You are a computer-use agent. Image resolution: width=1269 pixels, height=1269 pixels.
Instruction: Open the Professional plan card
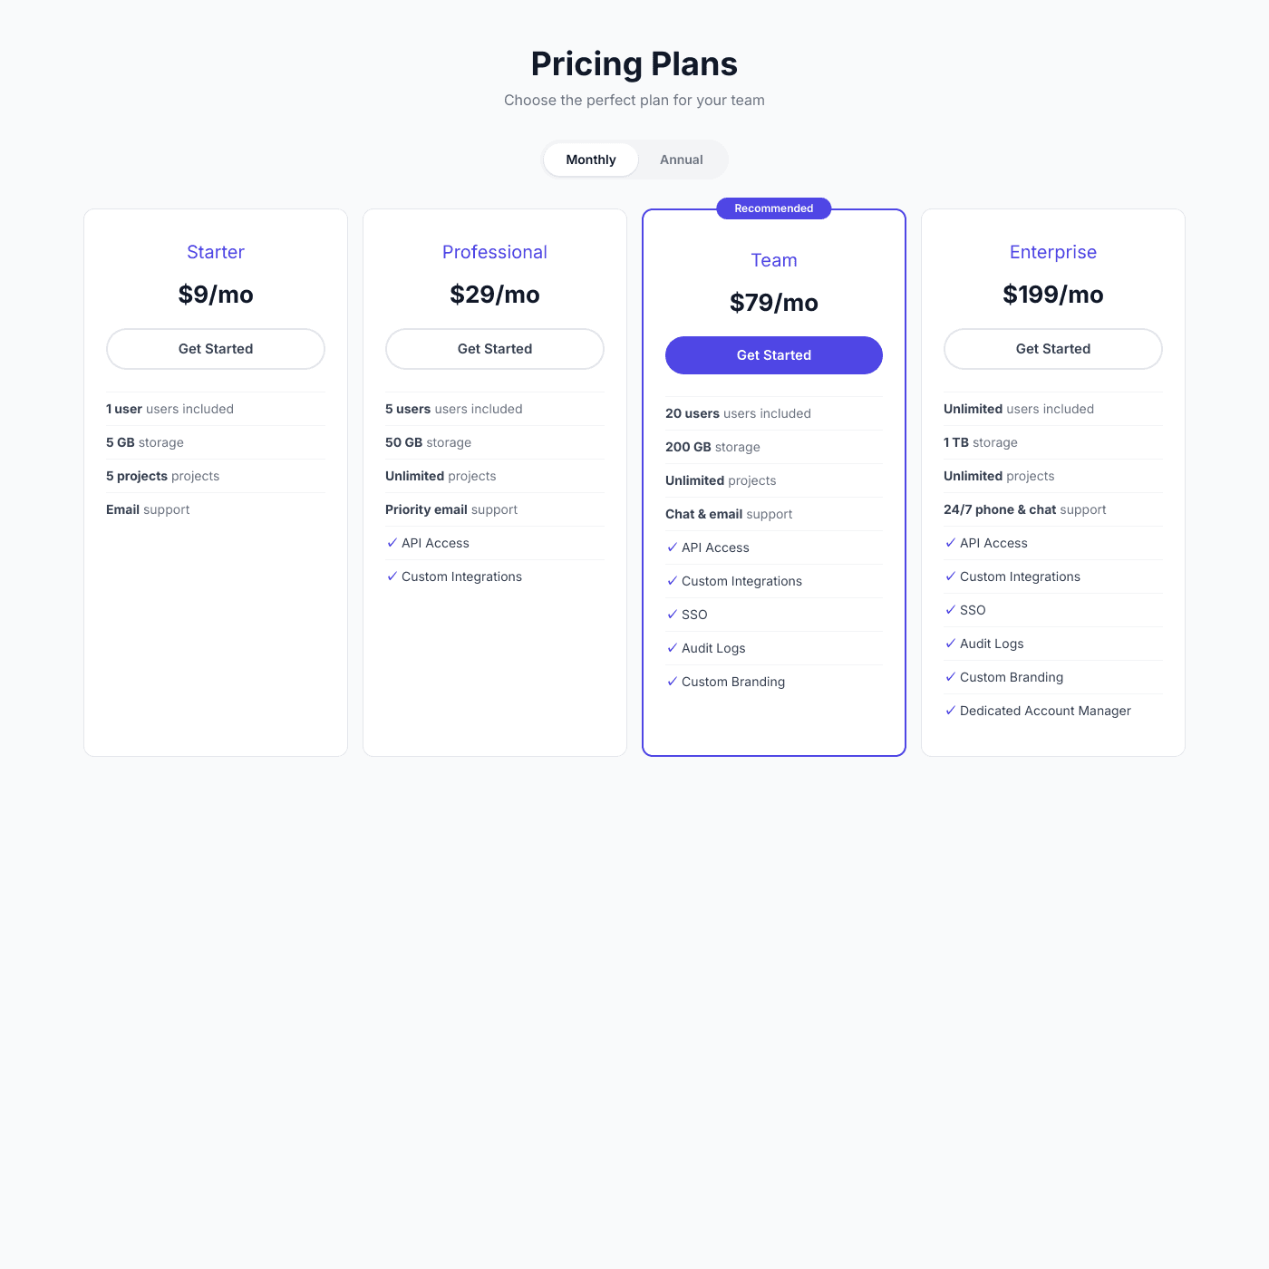tap(494, 662)
